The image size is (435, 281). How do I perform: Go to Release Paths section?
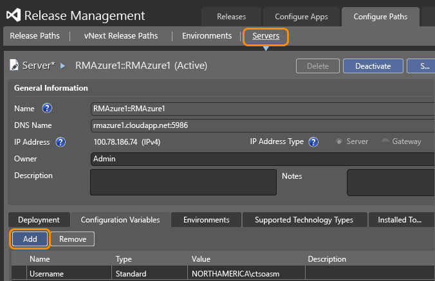click(35, 36)
